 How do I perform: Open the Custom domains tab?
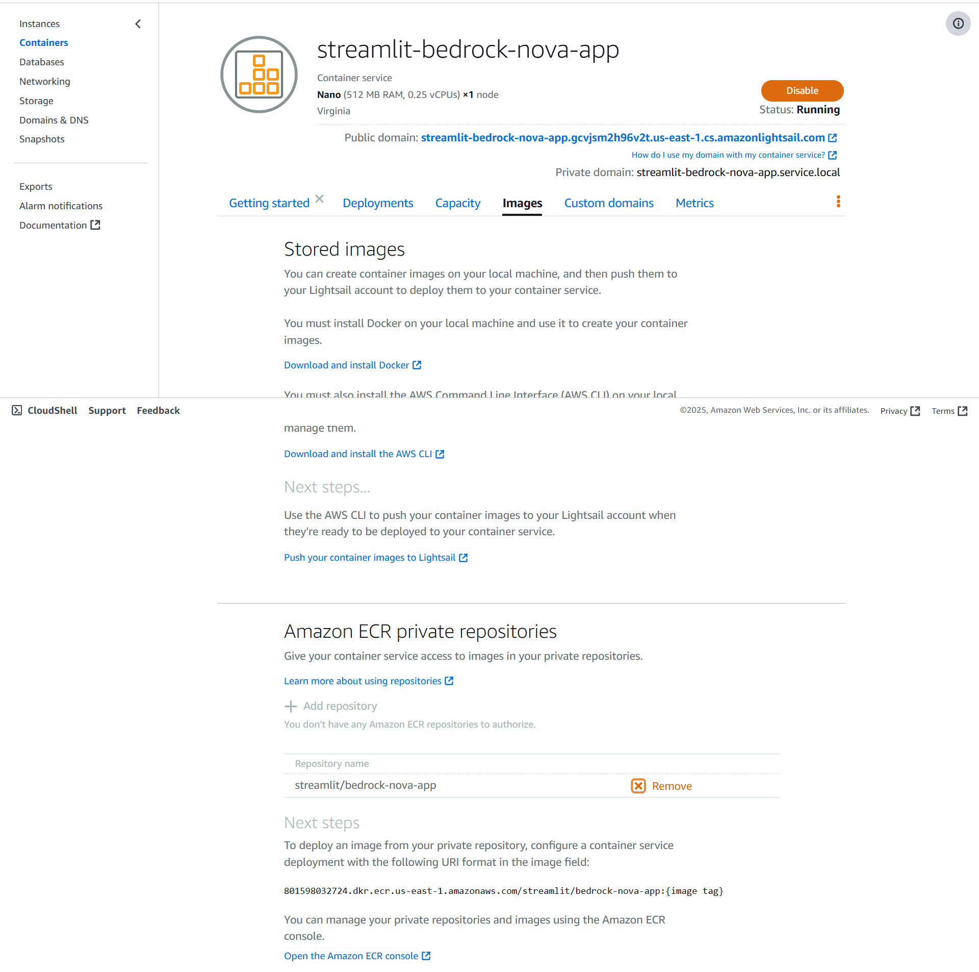pos(609,203)
